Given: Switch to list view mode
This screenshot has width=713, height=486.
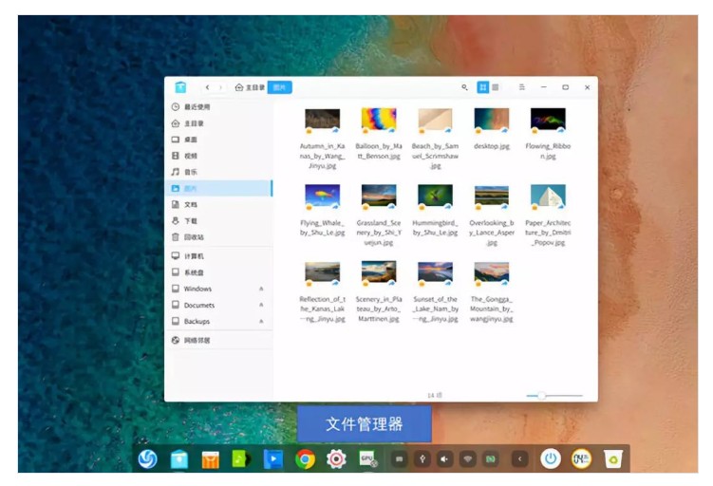Looking at the screenshot, I should point(495,87).
